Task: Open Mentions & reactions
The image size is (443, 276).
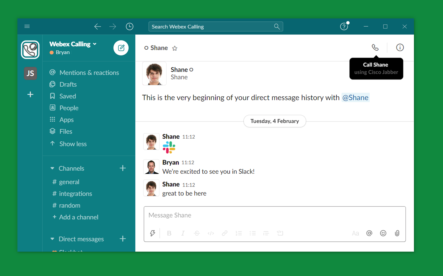Action: click(84, 73)
